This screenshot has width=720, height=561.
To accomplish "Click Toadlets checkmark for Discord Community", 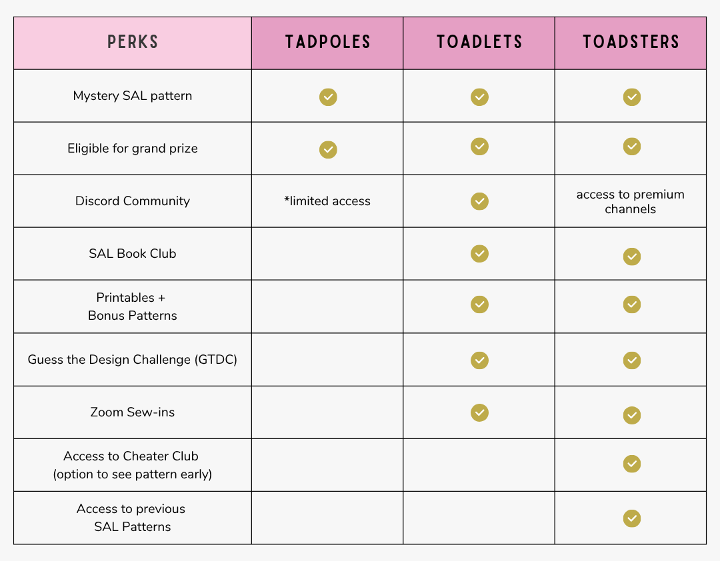I will (x=479, y=201).
